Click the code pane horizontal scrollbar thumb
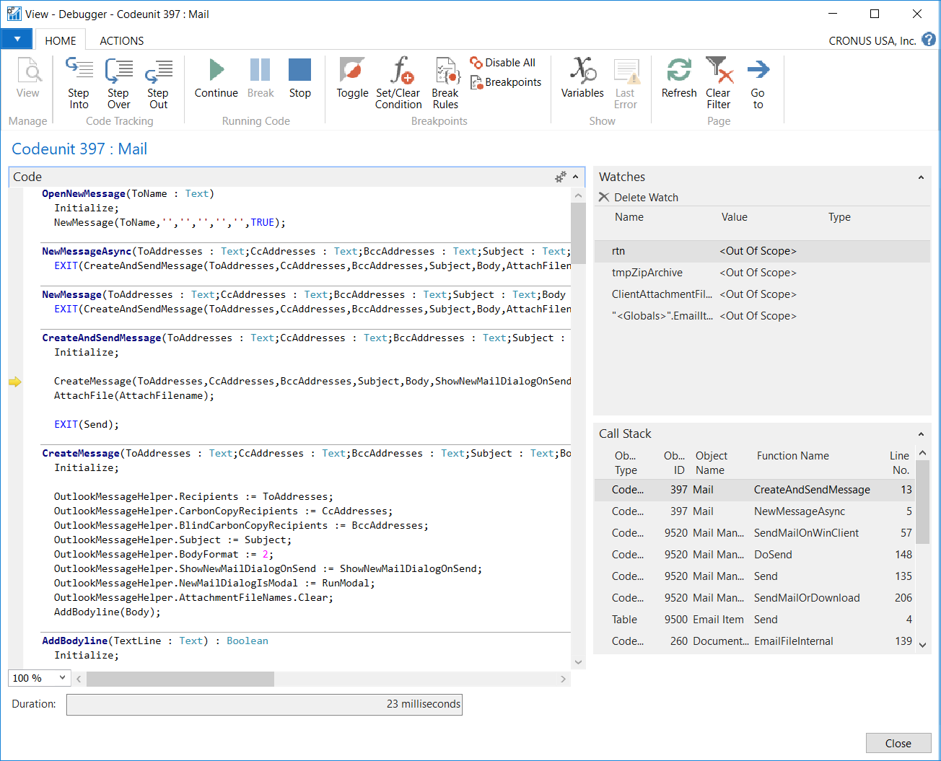The width and height of the screenshot is (941, 761). (x=180, y=679)
